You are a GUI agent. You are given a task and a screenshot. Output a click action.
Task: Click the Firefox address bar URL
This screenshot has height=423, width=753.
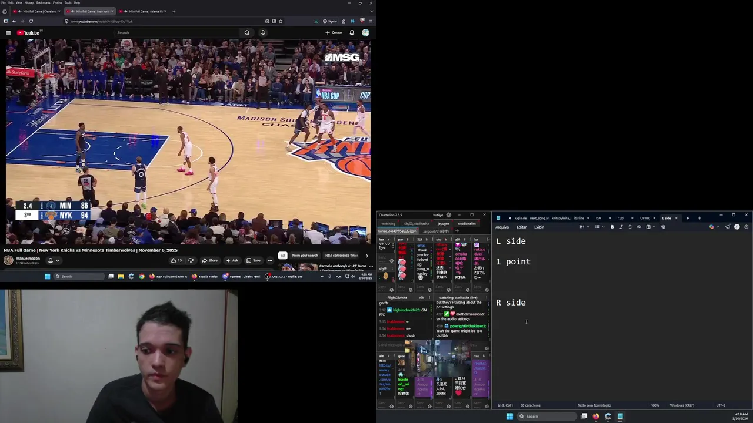101,21
